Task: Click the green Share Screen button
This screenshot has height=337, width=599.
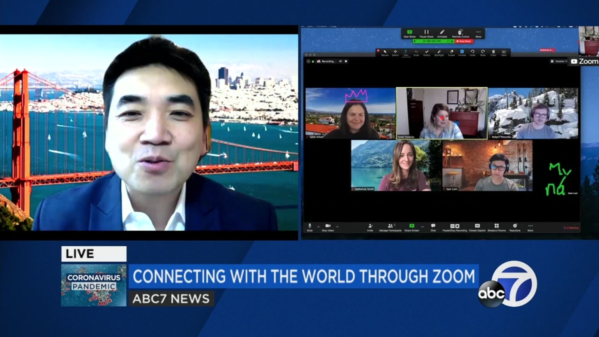Action: coord(412,227)
